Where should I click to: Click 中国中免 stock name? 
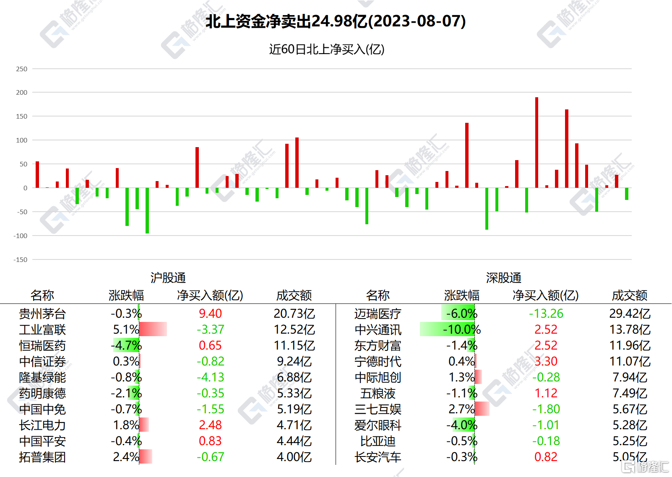(x=42, y=409)
